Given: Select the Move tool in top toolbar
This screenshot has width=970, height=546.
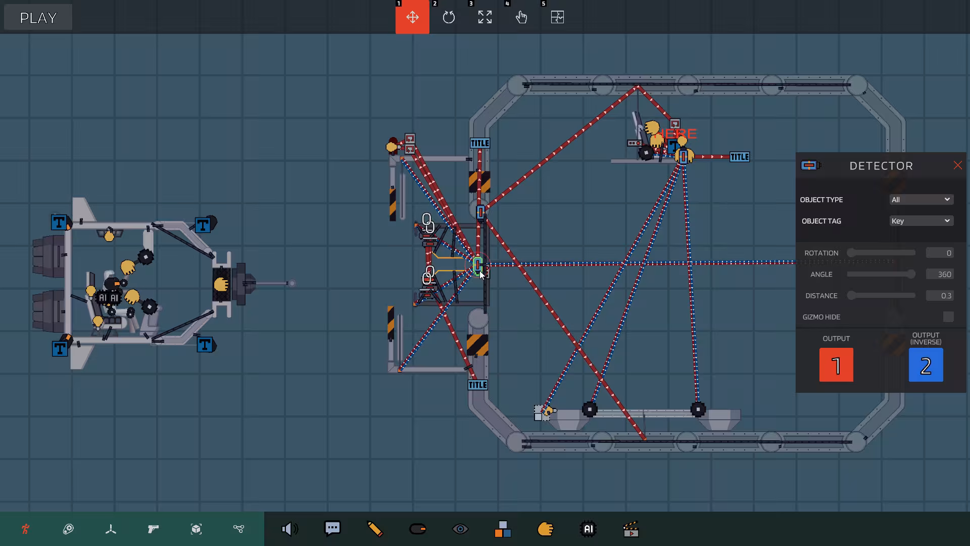Looking at the screenshot, I should tap(412, 17).
